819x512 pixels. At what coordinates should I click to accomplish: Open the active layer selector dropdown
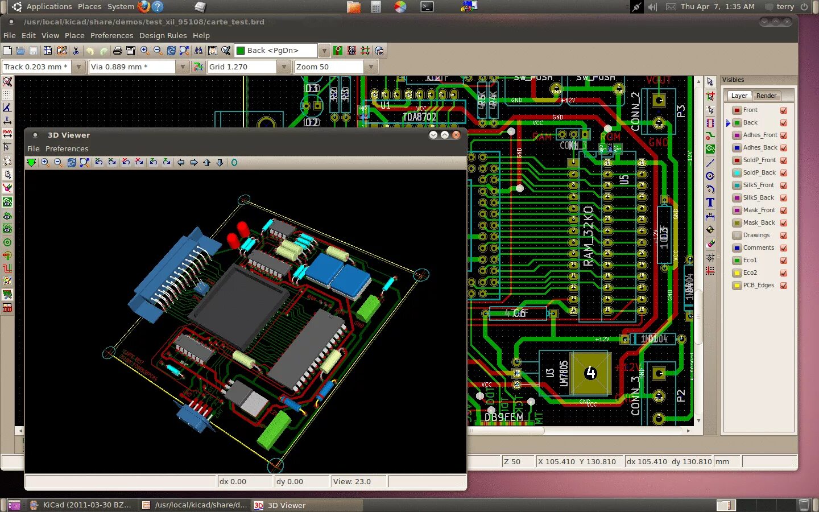click(324, 51)
